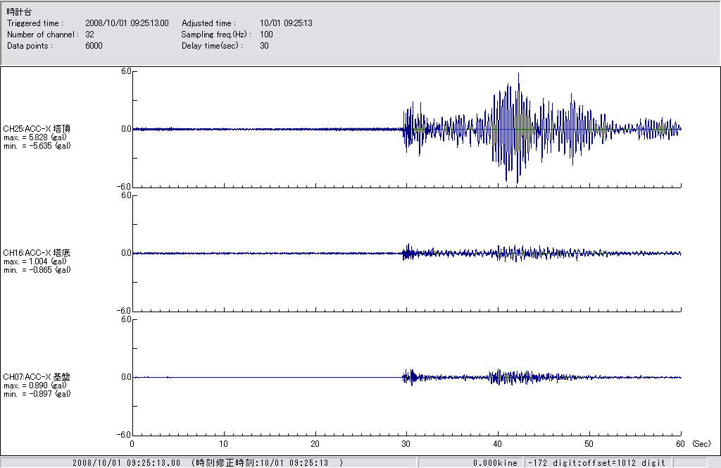
Task: Select the CH07:ACC-X 基盤 channel label
Action: tap(37, 377)
